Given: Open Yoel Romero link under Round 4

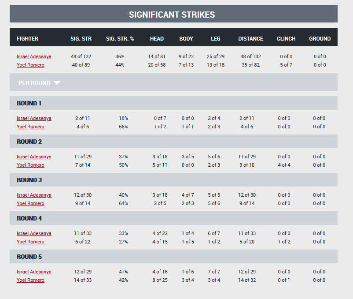Looking at the screenshot, I should [30, 242].
